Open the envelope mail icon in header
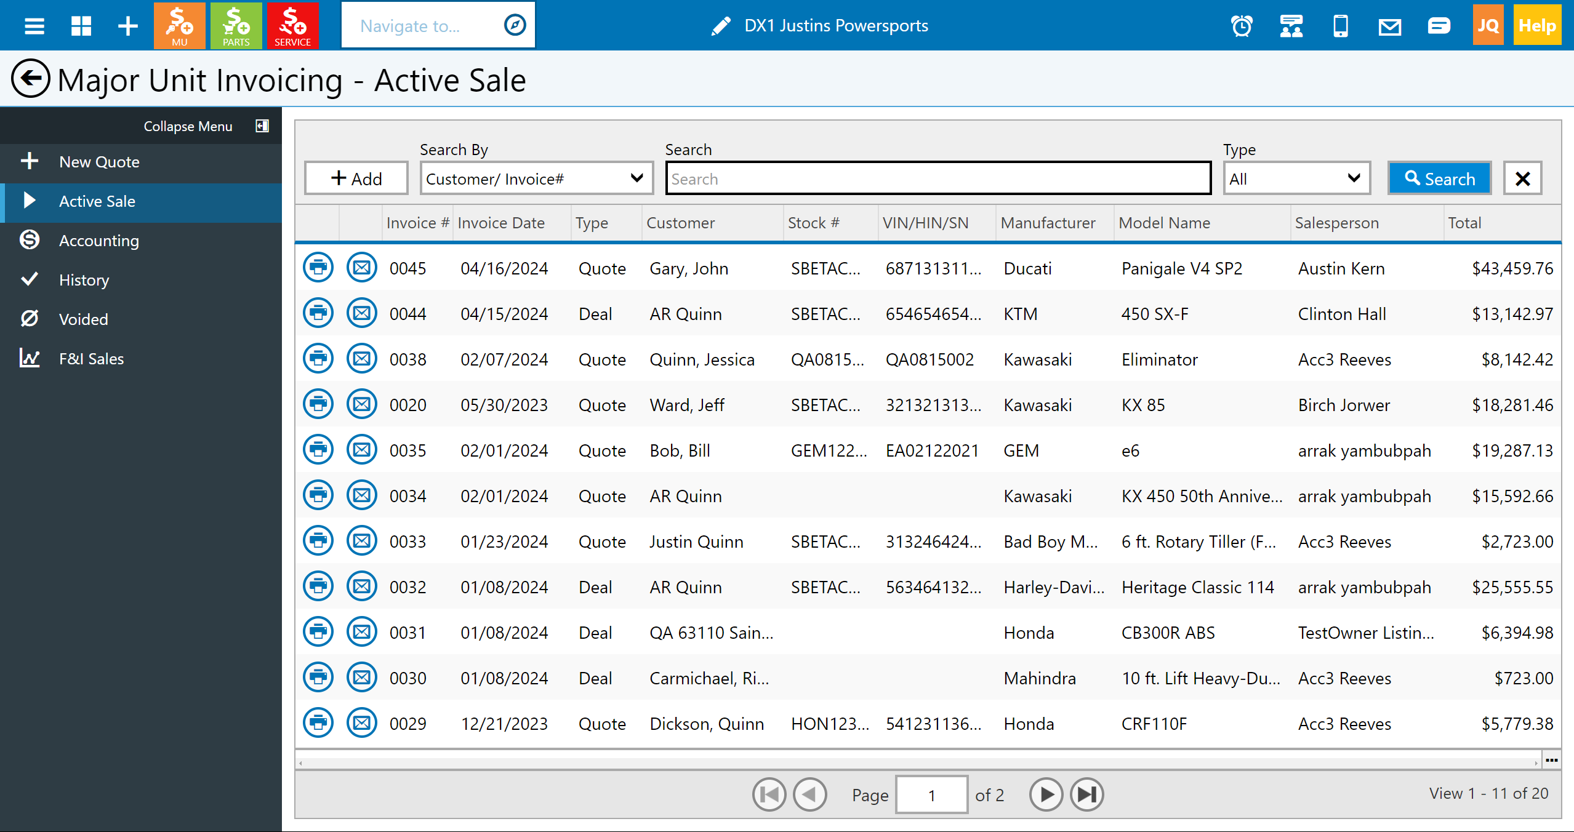The width and height of the screenshot is (1574, 832). pos(1389,26)
